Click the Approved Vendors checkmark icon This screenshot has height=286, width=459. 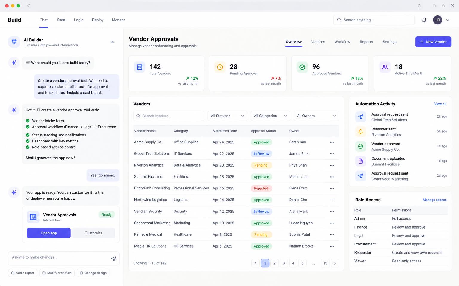point(302,67)
